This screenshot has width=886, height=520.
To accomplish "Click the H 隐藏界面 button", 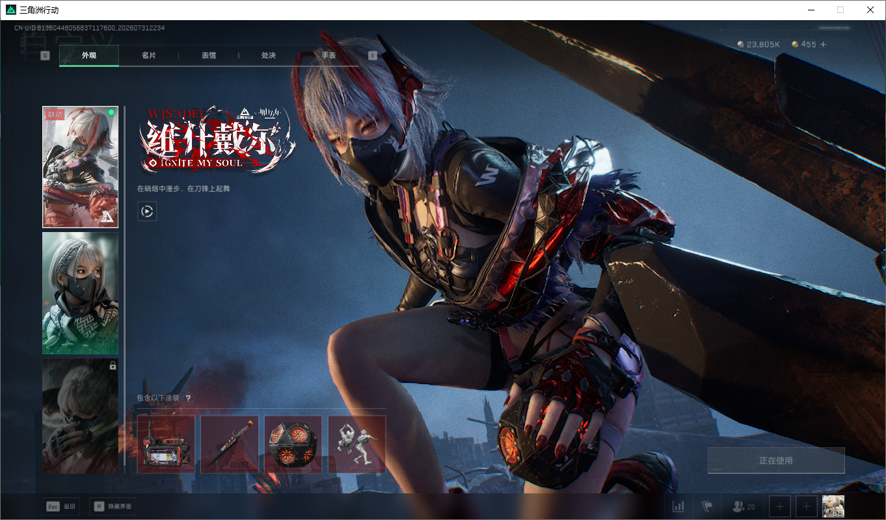I will tap(113, 506).
